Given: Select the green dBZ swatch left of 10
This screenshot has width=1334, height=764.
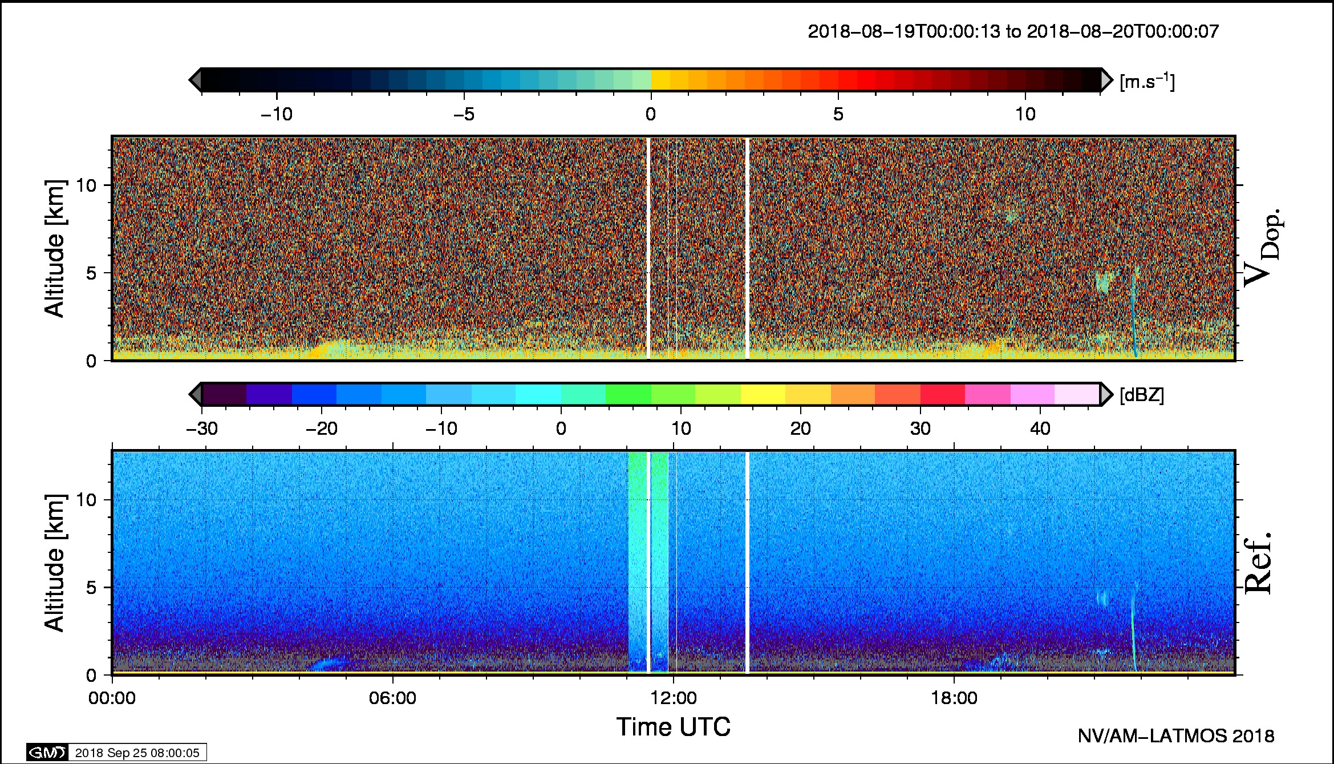Looking at the screenshot, I should 628,394.
